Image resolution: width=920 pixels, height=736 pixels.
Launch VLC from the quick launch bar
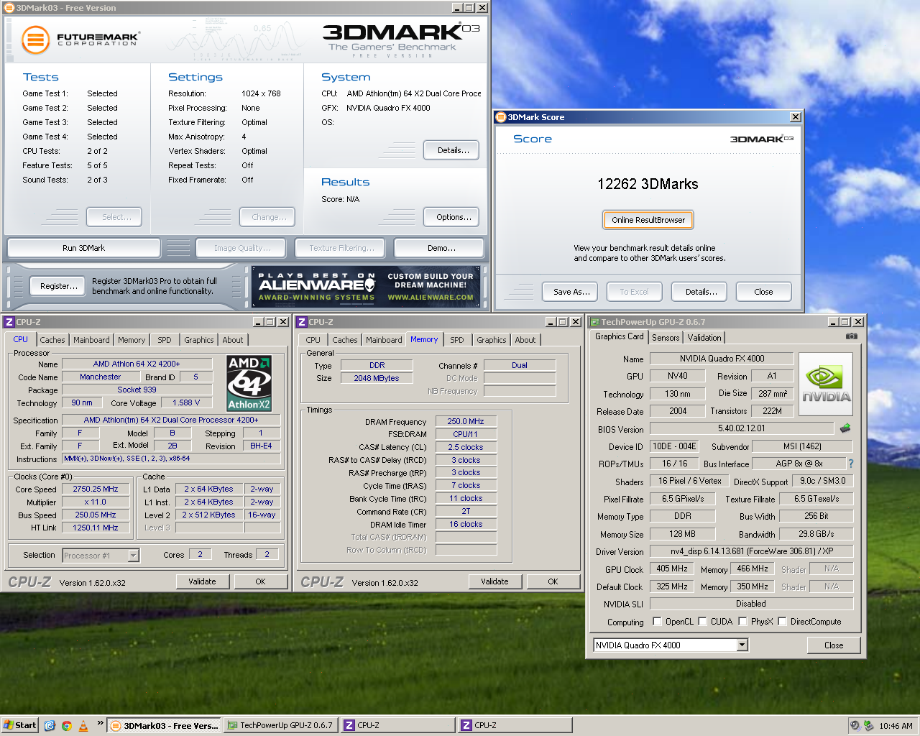(83, 725)
